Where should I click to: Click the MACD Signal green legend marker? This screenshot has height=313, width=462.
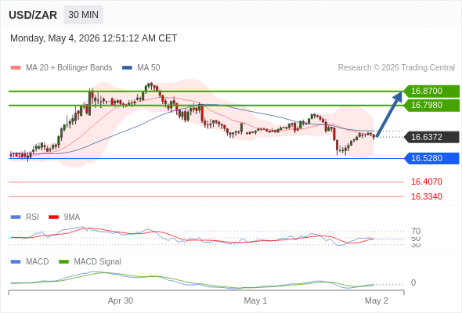63,261
